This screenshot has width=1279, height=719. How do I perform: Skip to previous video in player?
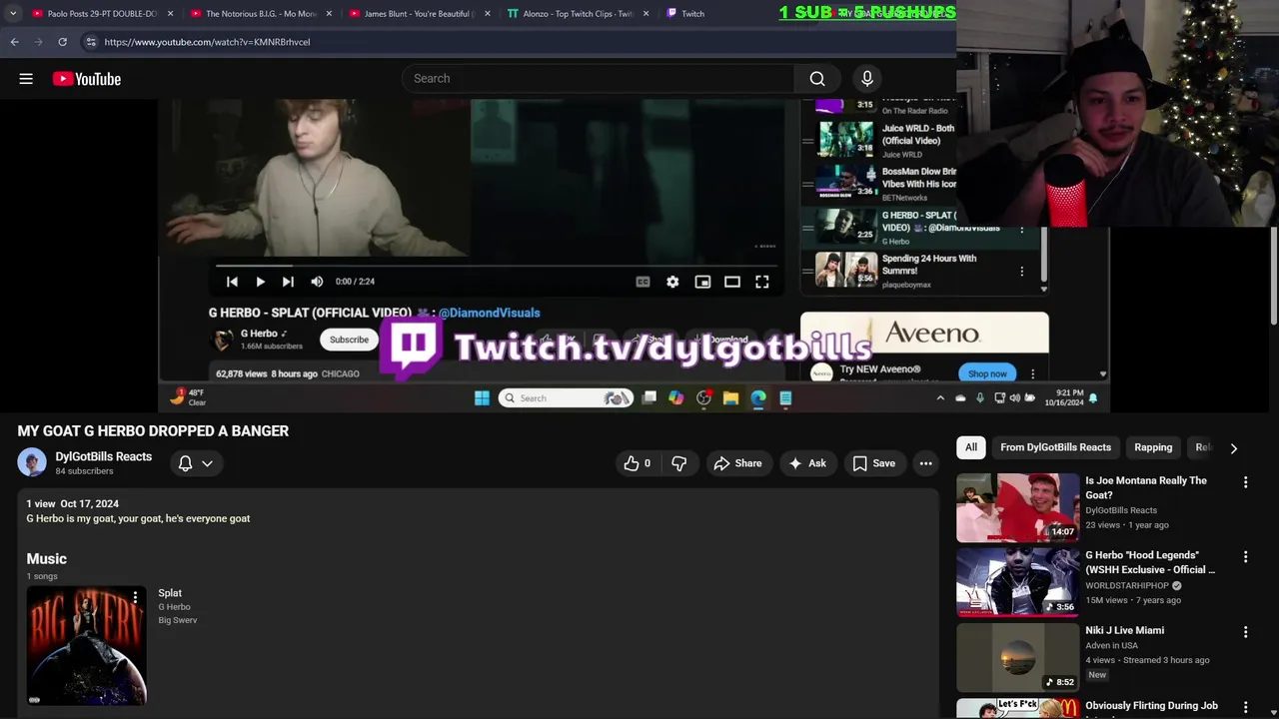click(232, 282)
